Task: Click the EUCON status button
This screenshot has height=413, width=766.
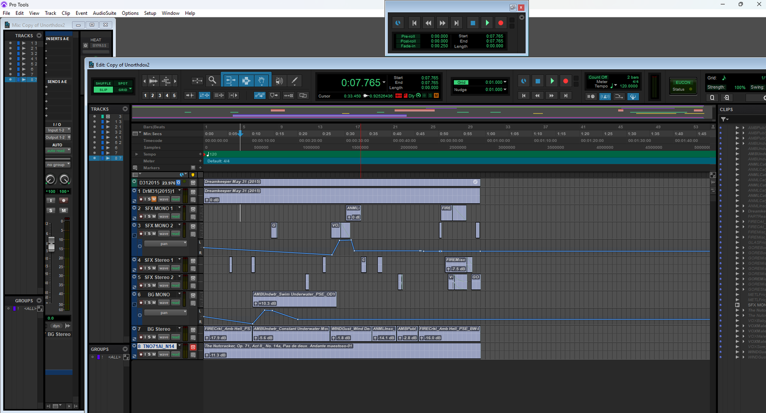Action: point(683,85)
